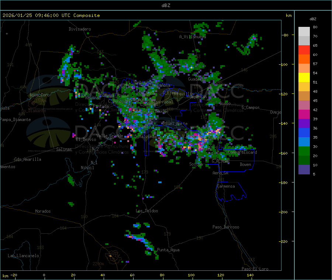Click the -140 km vertical axis tick

click(x=283, y=123)
